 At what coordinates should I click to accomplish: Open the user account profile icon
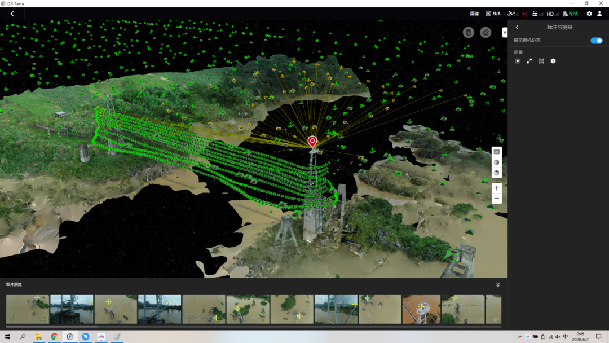pos(601,14)
